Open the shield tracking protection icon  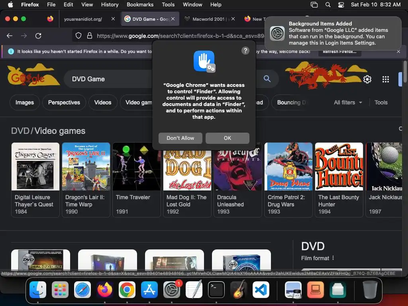[78, 35]
